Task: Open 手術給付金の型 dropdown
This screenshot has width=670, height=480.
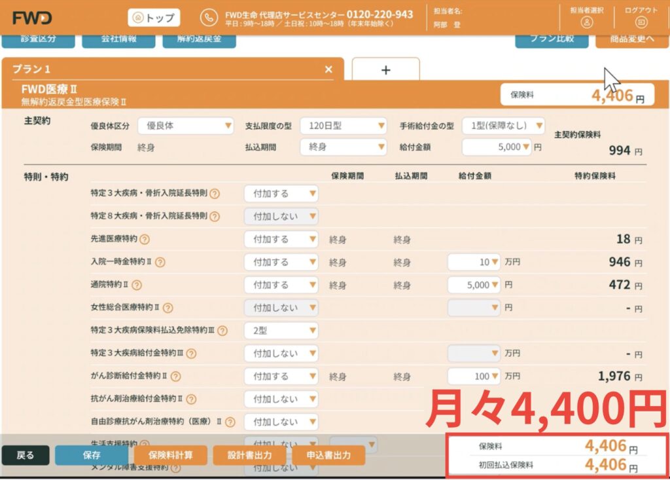Action: tap(503, 126)
